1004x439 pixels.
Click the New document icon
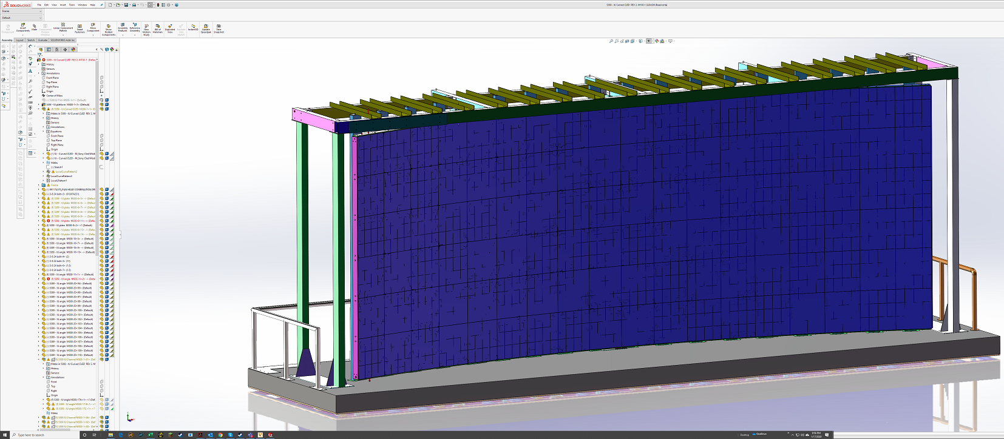click(110, 5)
